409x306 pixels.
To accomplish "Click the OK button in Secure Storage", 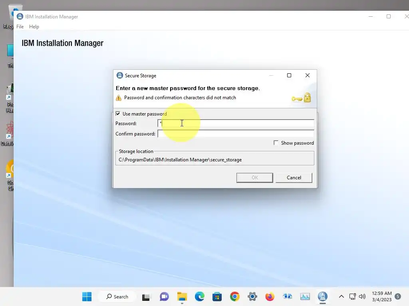I will pos(254,178).
